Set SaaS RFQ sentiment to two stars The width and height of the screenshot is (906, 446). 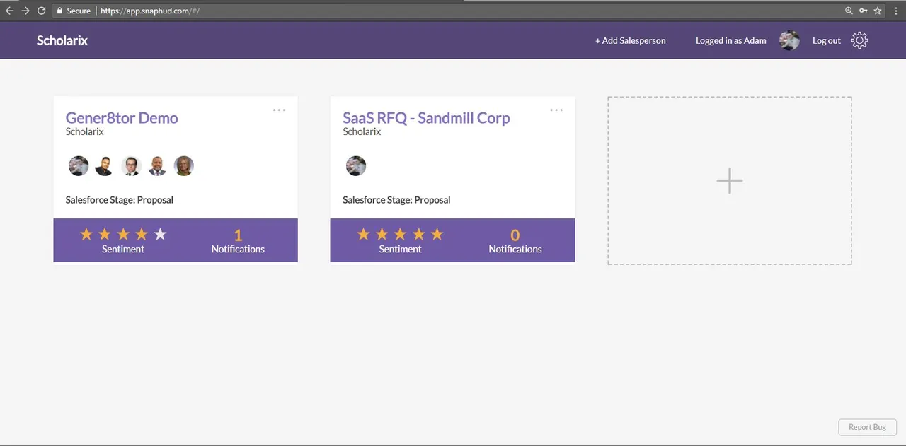[x=382, y=234]
